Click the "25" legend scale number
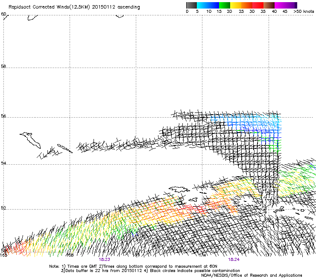This screenshot has width=316, height=278. click(x=241, y=11)
